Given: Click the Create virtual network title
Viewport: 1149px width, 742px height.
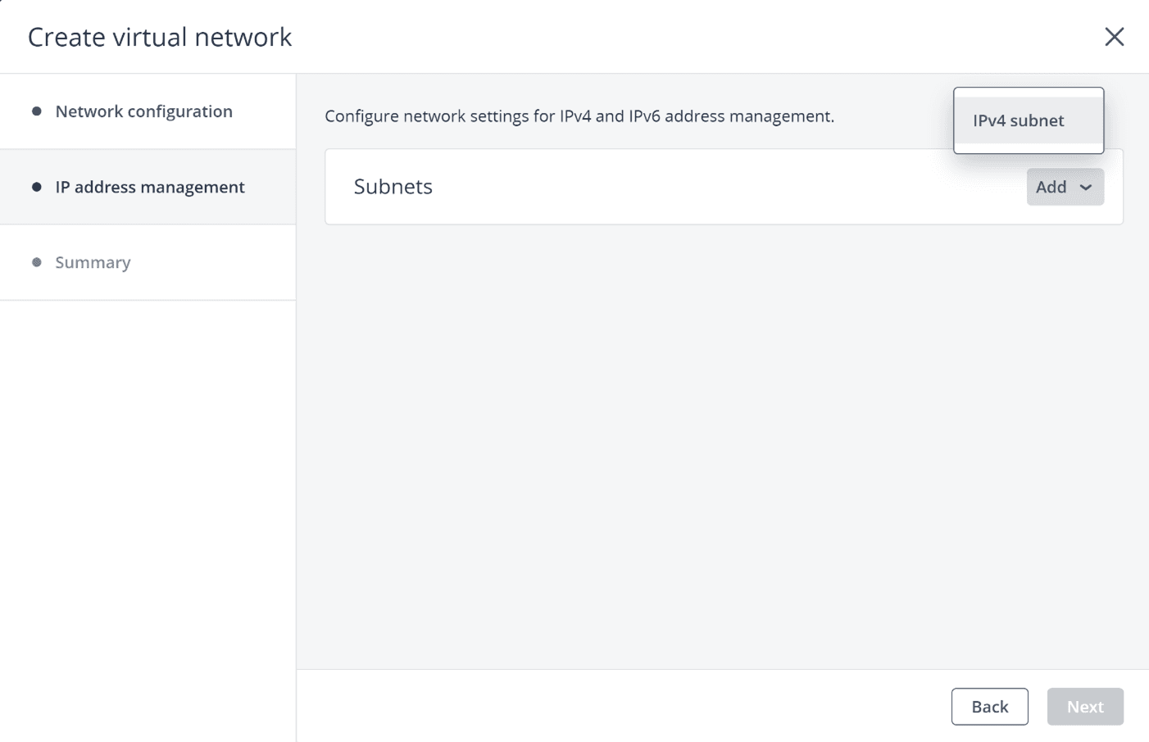Looking at the screenshot, I should point(160,37).
